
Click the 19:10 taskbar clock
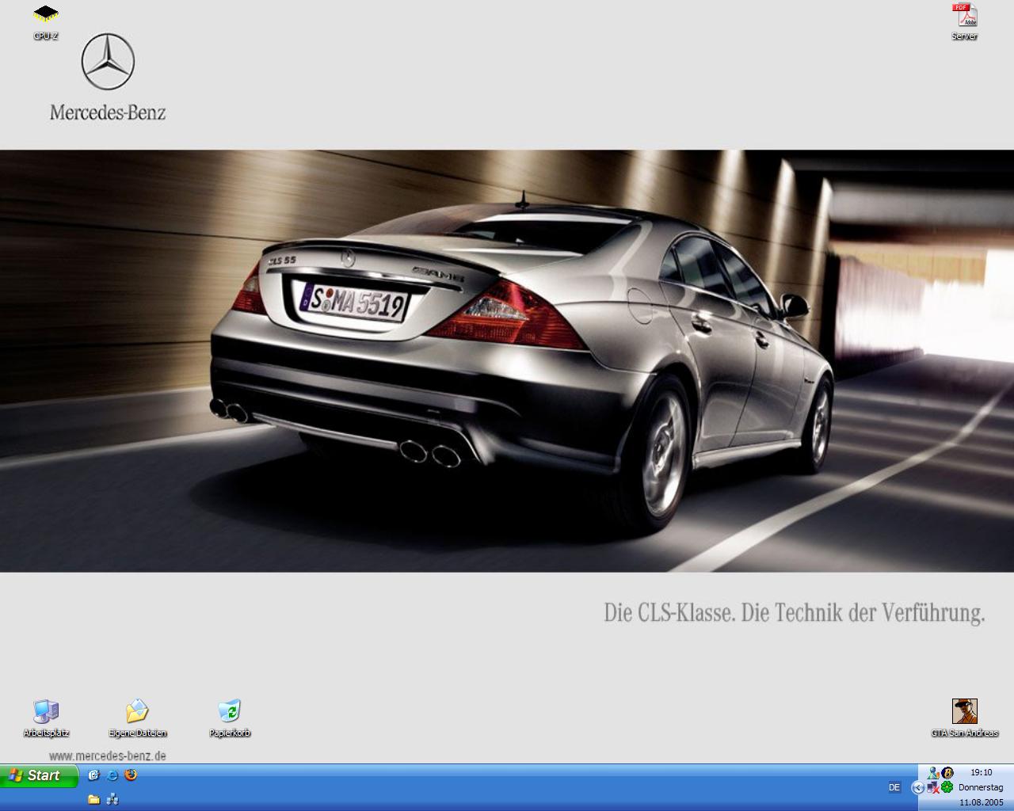click(981, 772)
